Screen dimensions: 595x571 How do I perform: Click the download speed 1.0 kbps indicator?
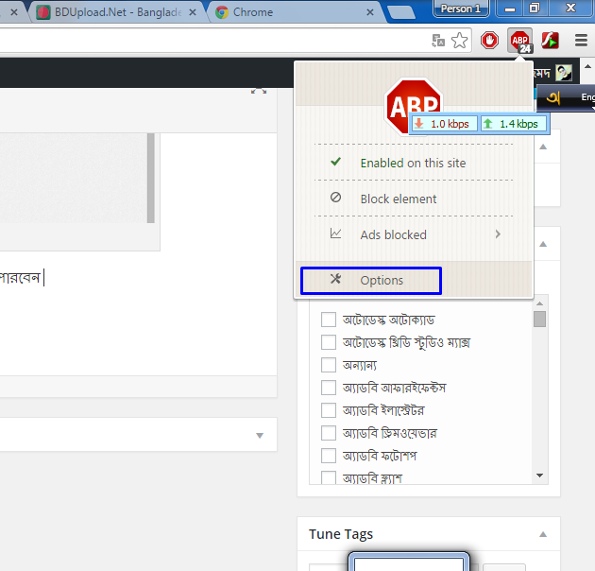pyautogui.click(x=443, y=124)
